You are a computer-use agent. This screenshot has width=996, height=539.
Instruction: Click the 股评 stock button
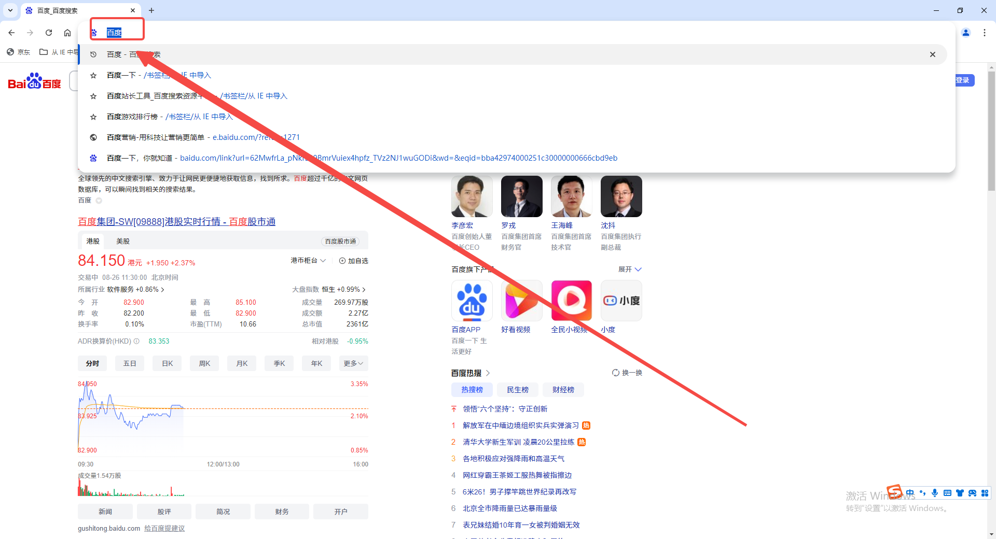pos(164,512)
